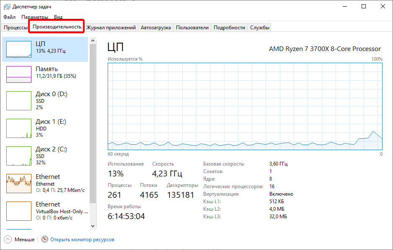This screenshot has width=393, height=250.
Task: Click the Кэш L3 value 32,0 МБ
Action: 278,217
